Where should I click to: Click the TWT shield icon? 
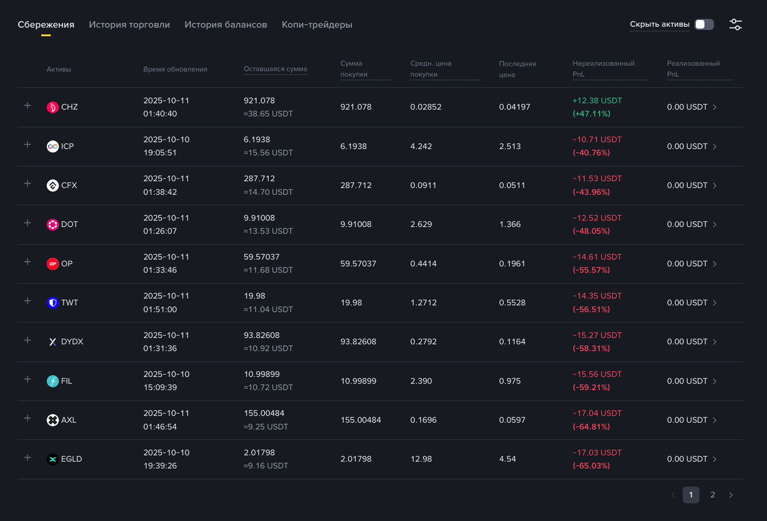click(53, 303)
